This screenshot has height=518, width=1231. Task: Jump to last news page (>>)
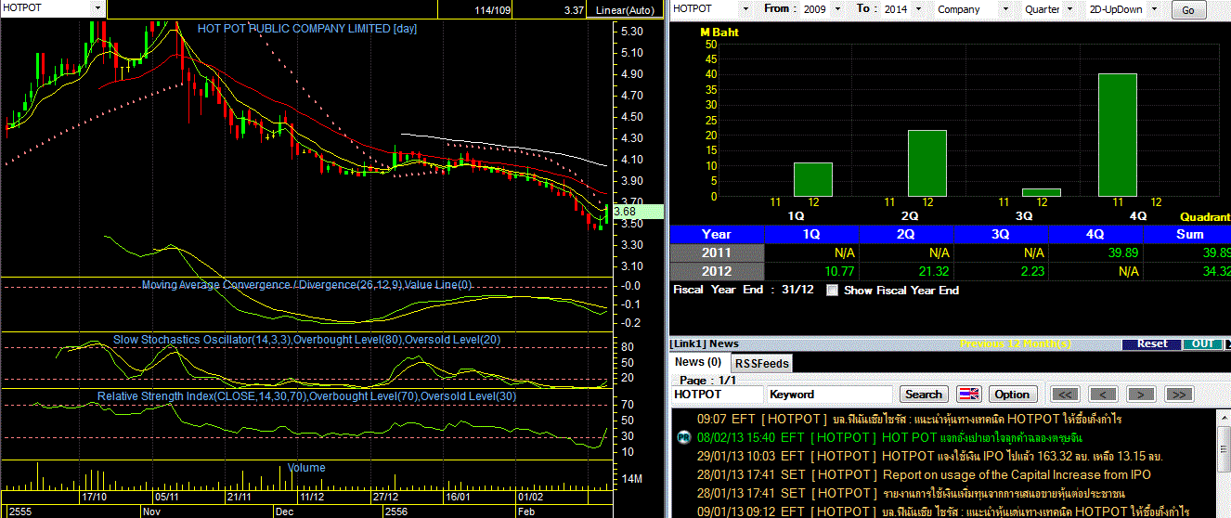(1178, 394)
